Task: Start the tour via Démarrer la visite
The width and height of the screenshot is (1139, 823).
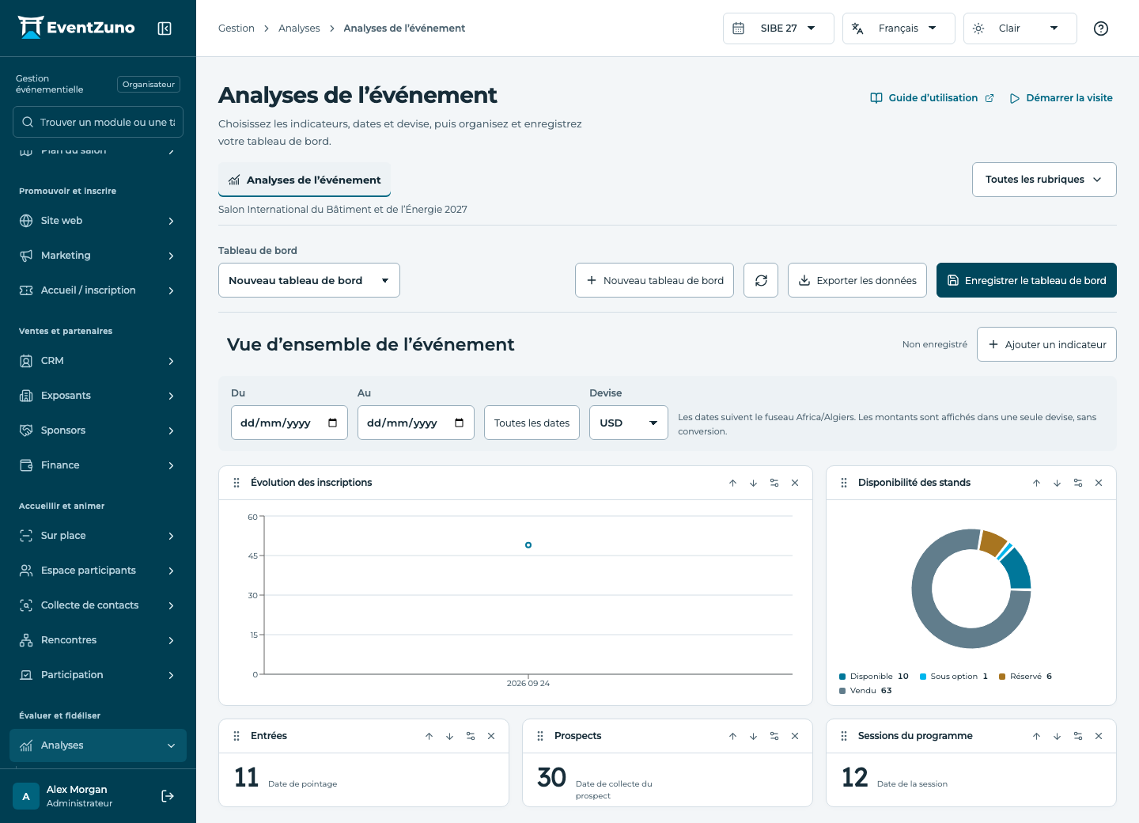Action: tap(1061, 98)
